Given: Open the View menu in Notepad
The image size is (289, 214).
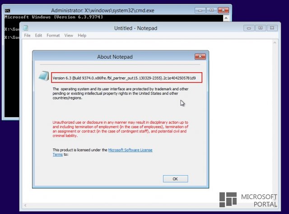Looking at the screenshot, I should click(69, 35).
